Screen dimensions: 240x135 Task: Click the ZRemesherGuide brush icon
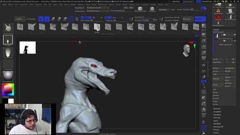pos(140,9)
